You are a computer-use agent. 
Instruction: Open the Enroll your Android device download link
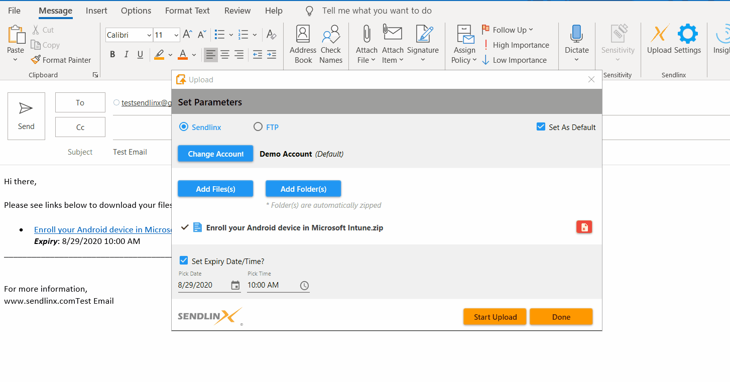tap(103, 229)
